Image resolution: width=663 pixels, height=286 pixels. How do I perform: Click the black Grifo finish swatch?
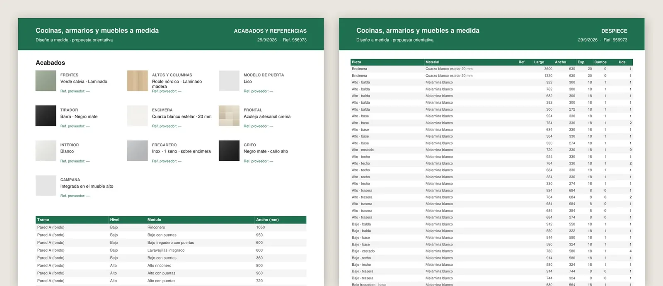tap(229, 150)
